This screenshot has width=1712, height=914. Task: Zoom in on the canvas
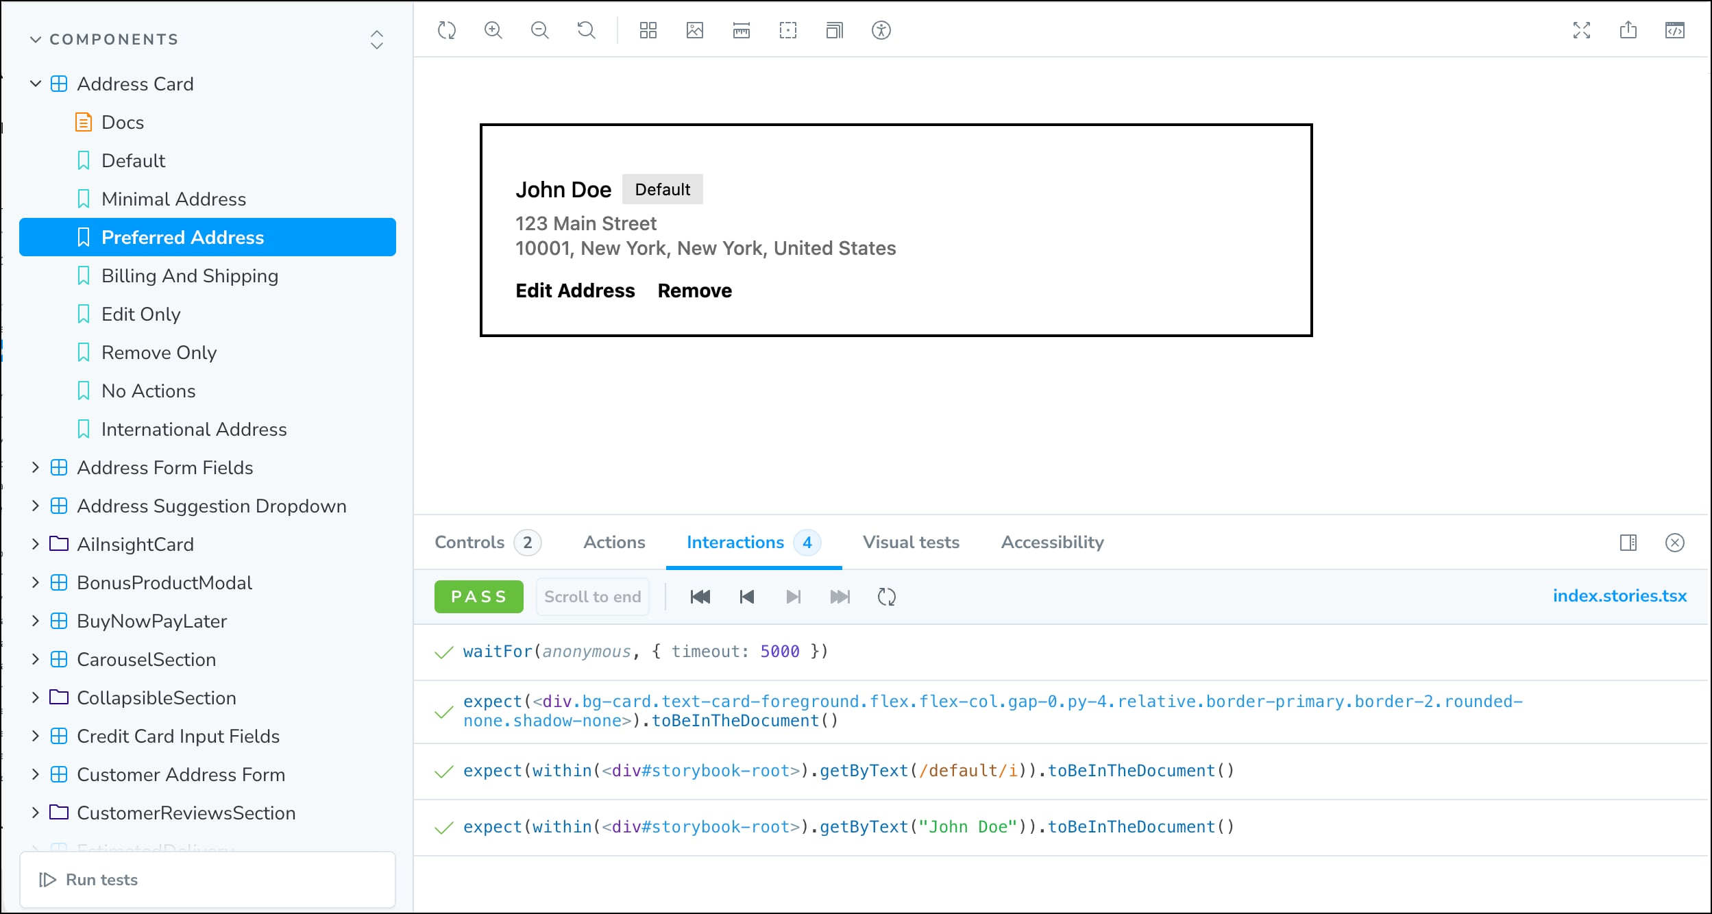(x=493, y=30)
